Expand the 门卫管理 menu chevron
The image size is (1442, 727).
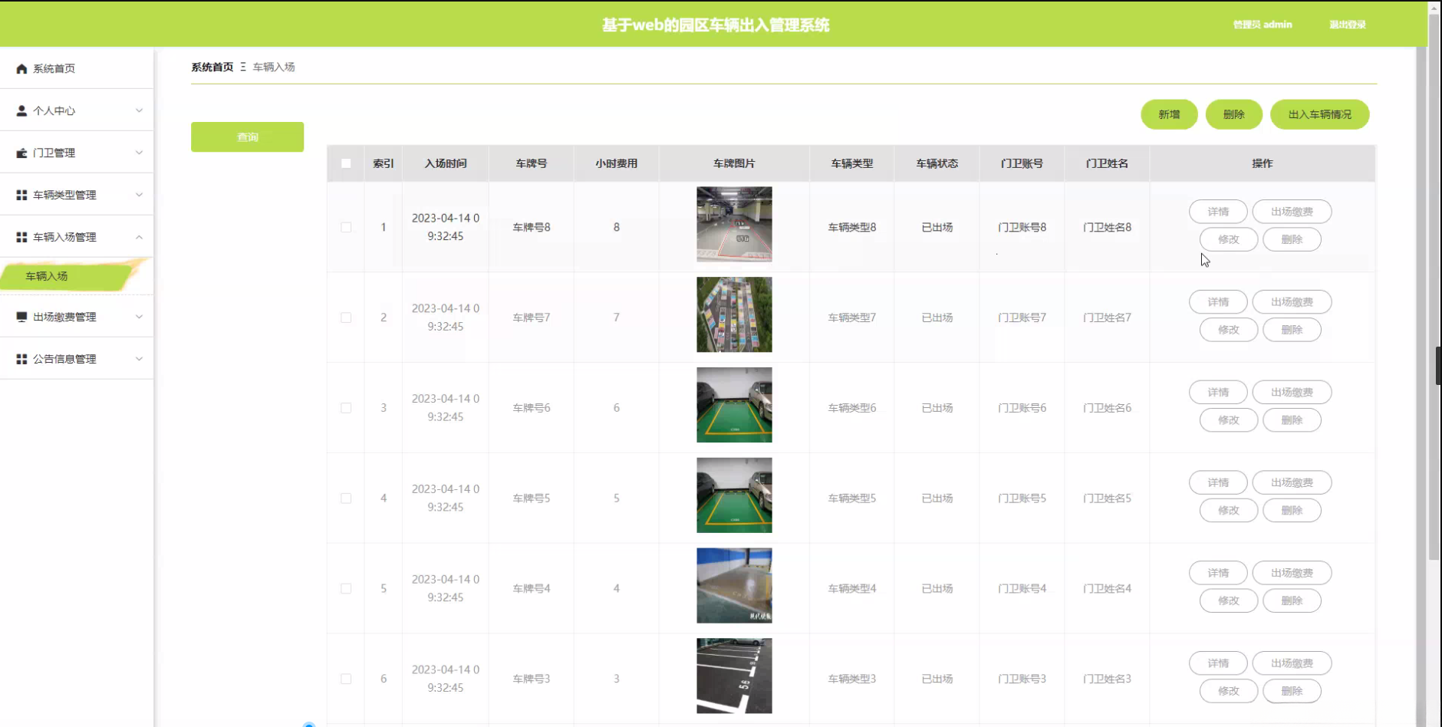pos(139,153)
